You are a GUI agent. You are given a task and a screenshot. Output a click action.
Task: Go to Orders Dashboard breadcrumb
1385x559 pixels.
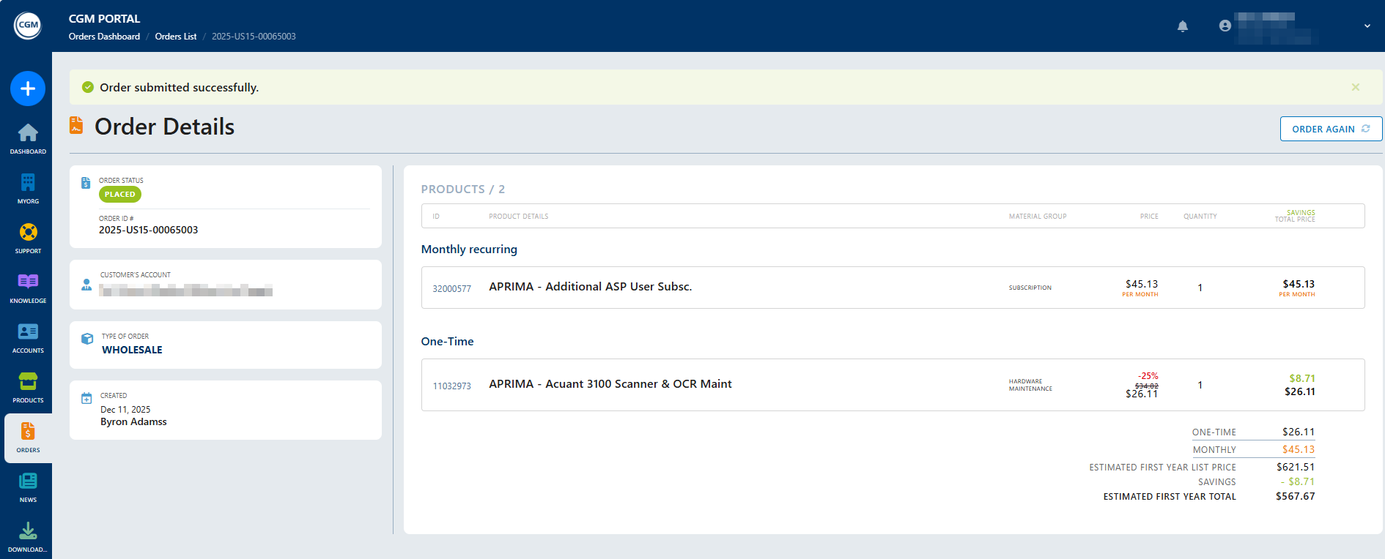click(104, 37)
